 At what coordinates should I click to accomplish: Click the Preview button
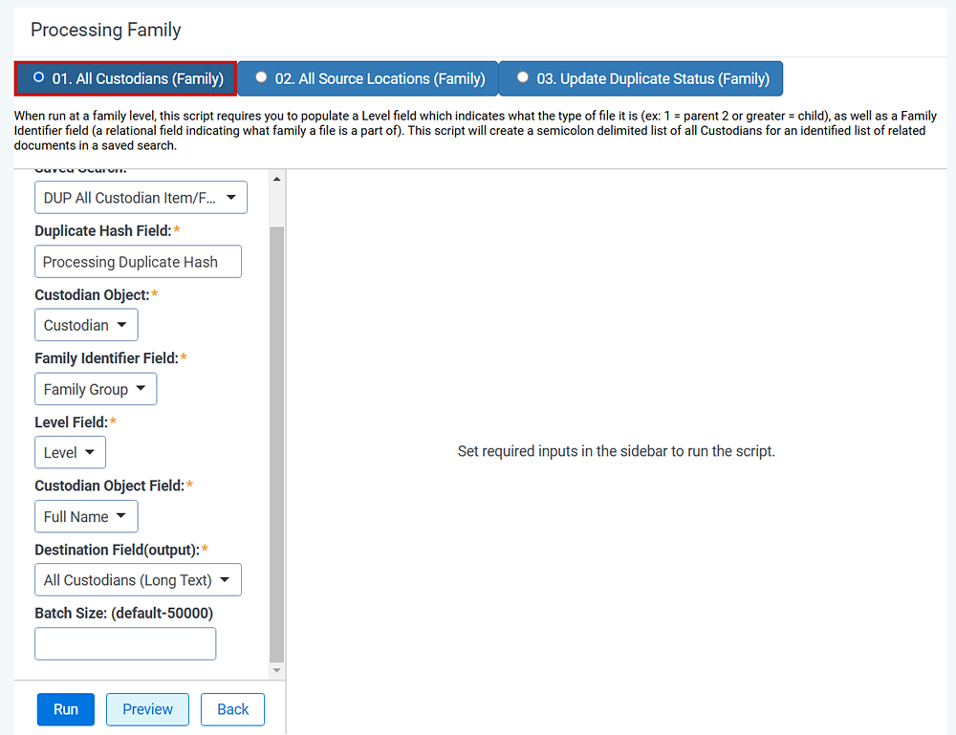[x=147, y=709]
